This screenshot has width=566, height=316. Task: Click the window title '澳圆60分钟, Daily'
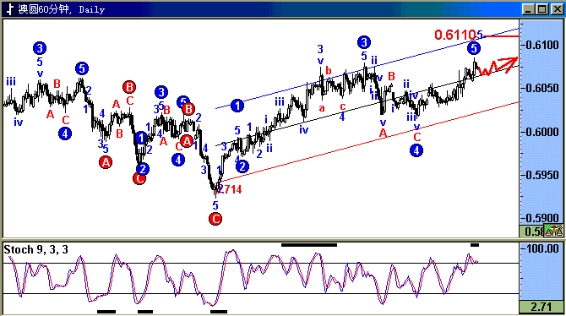click(62, 9)
